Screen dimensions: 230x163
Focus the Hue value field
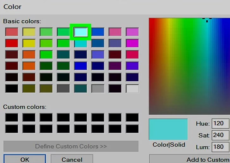coord(220,123)
